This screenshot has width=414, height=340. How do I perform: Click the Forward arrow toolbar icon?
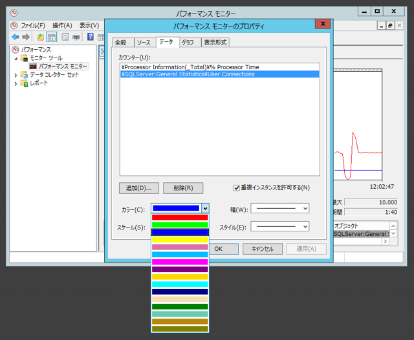pyautogui.click(x=26, y=37)
